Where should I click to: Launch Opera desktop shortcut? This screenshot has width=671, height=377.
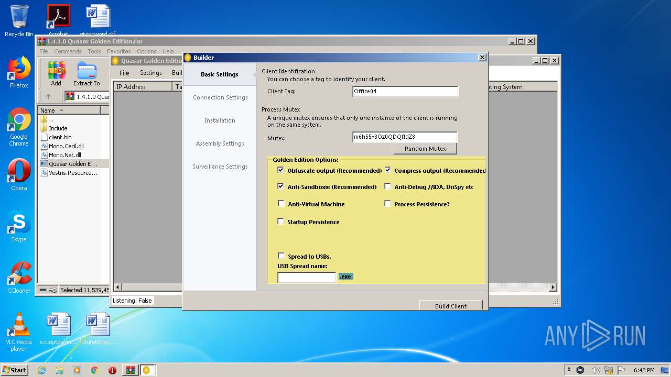19,175
